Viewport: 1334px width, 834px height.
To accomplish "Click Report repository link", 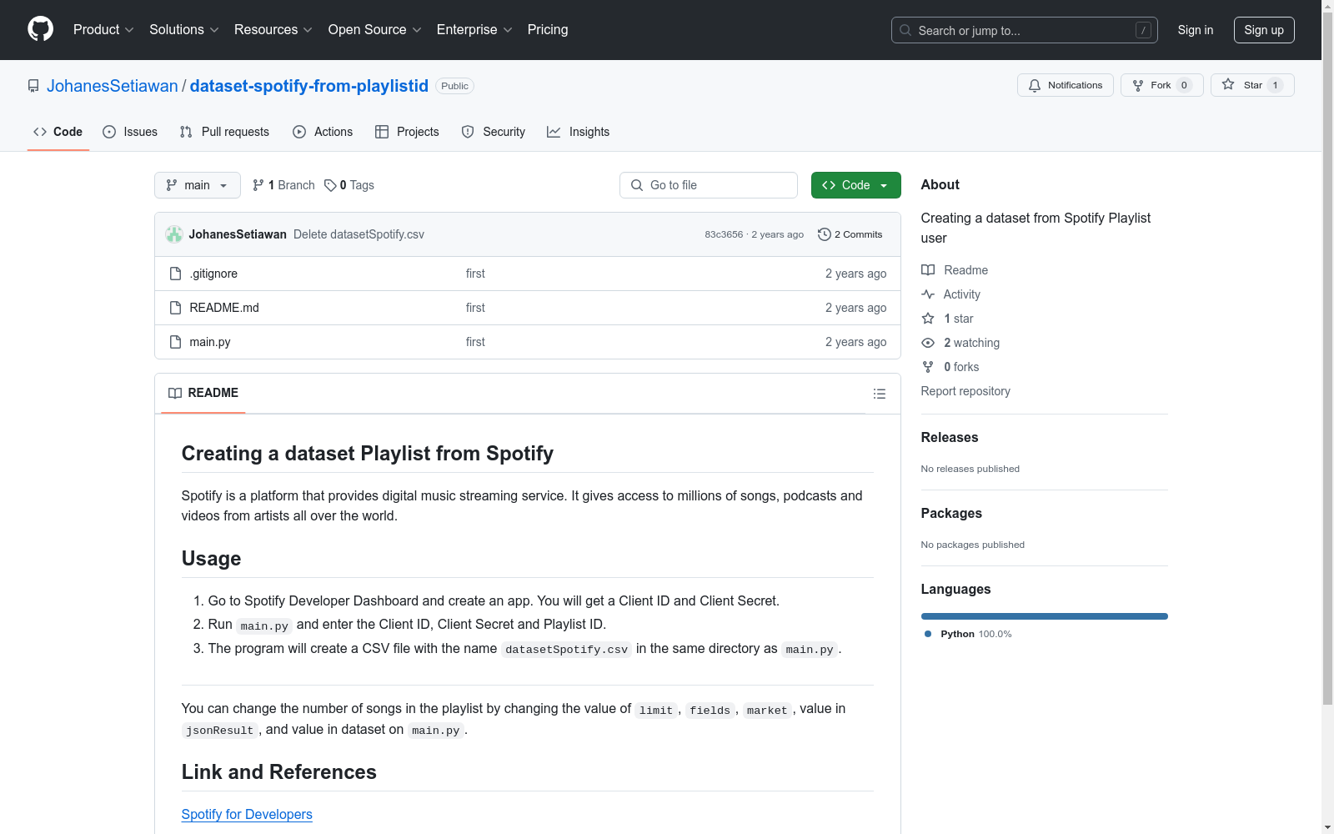I will (965, 391).
